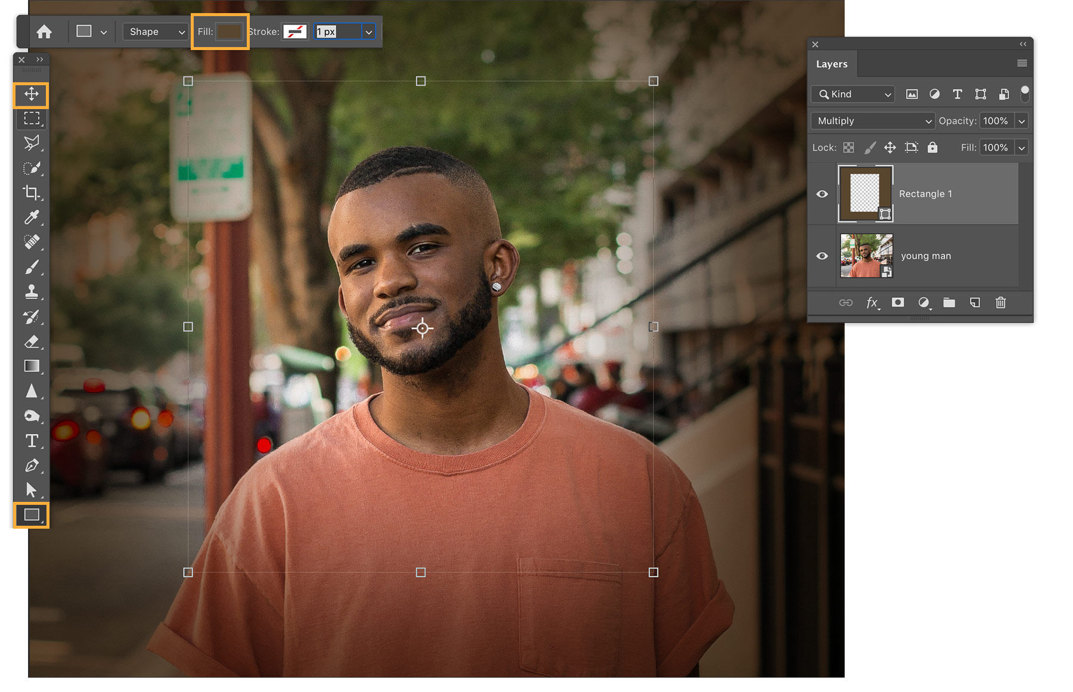Delete the selected layer

(x=1000, y=303)
